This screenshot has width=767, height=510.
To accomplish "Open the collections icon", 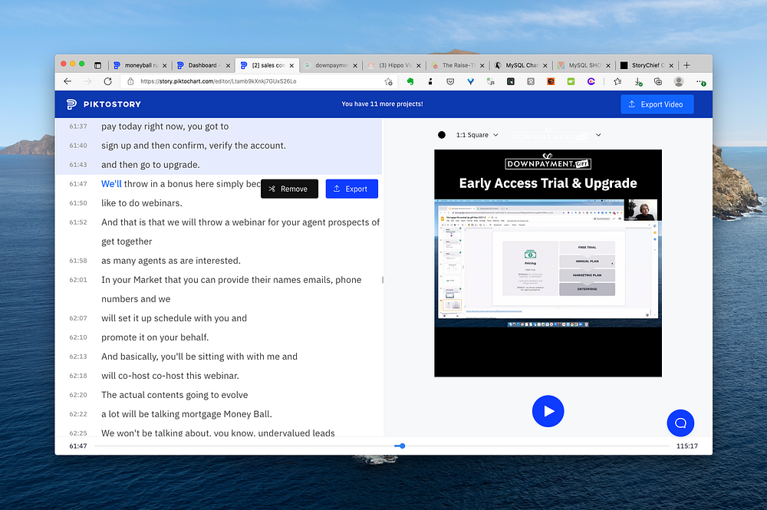I will (658, 81).
